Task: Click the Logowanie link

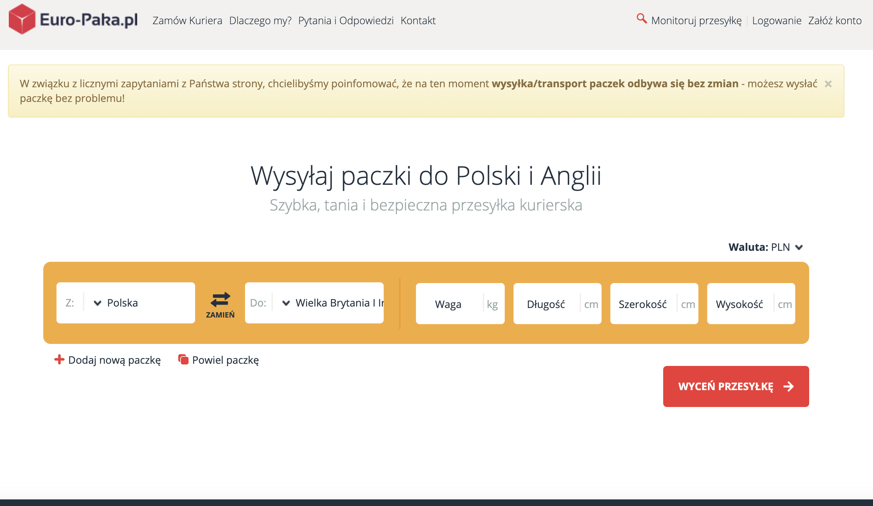Action: coord(777,21)
